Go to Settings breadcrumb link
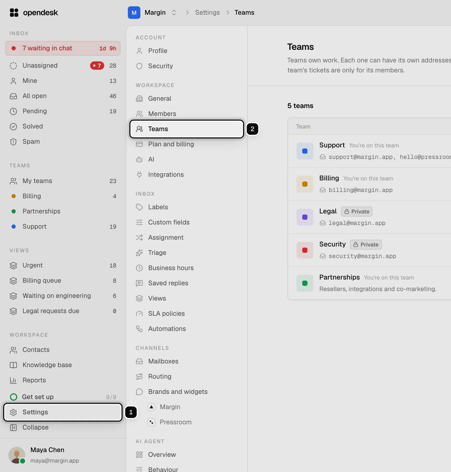451x472 pixels. (x=207, y=13)
